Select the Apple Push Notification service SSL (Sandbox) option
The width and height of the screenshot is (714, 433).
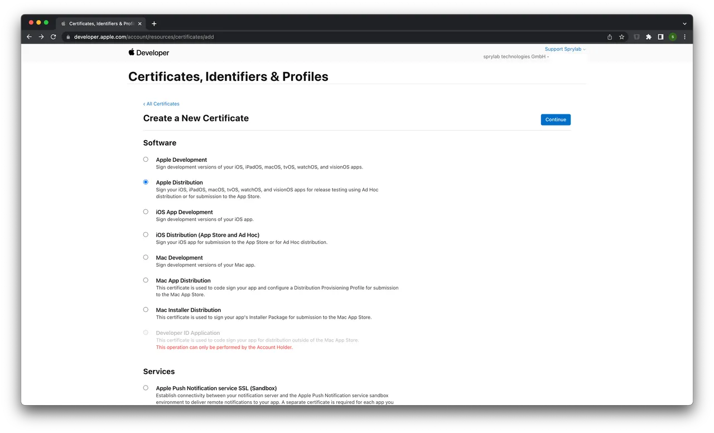tap(146, 387)
